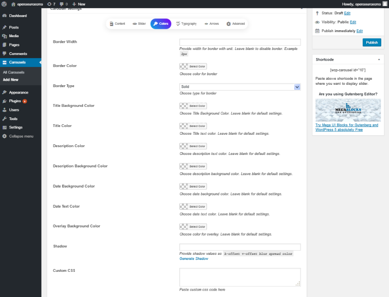Open the updates icon showing 7
Screen dimensions: 389x297
coord(49,4)
